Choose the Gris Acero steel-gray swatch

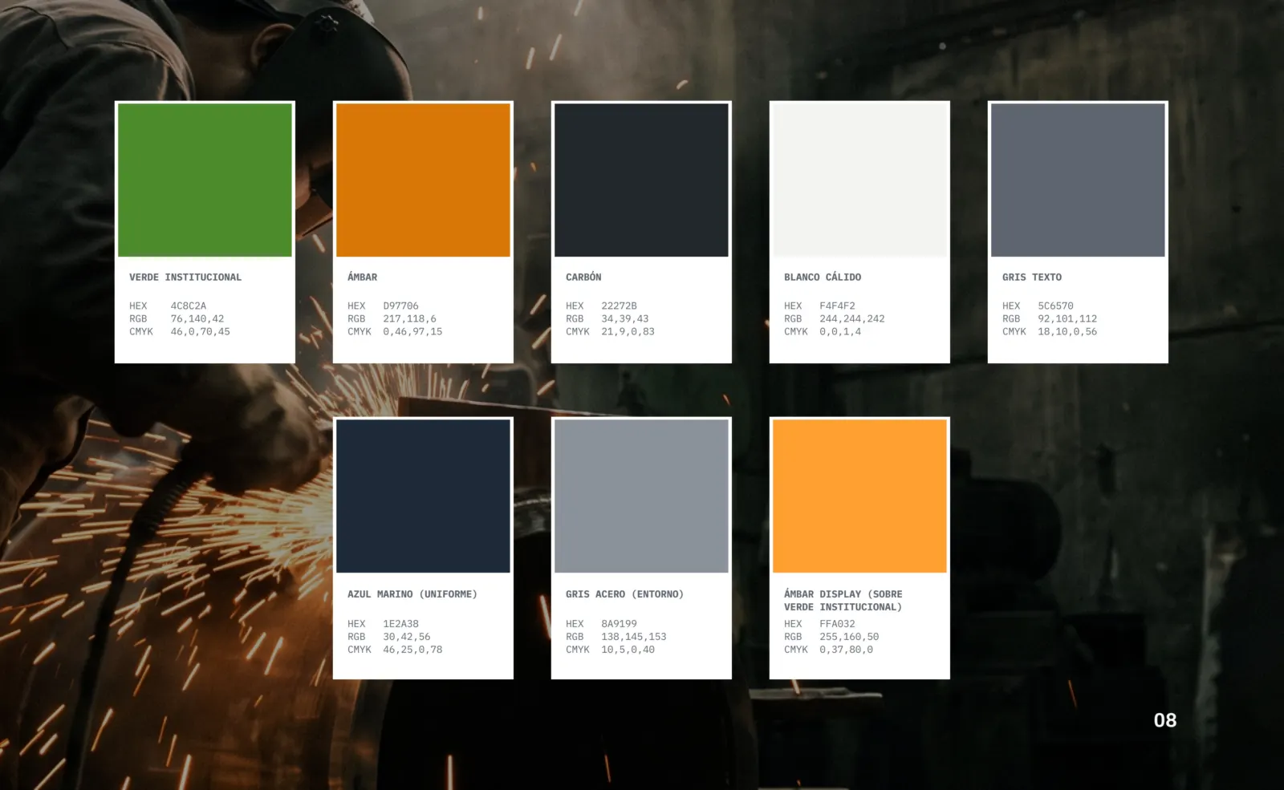(x=641, y=496)
